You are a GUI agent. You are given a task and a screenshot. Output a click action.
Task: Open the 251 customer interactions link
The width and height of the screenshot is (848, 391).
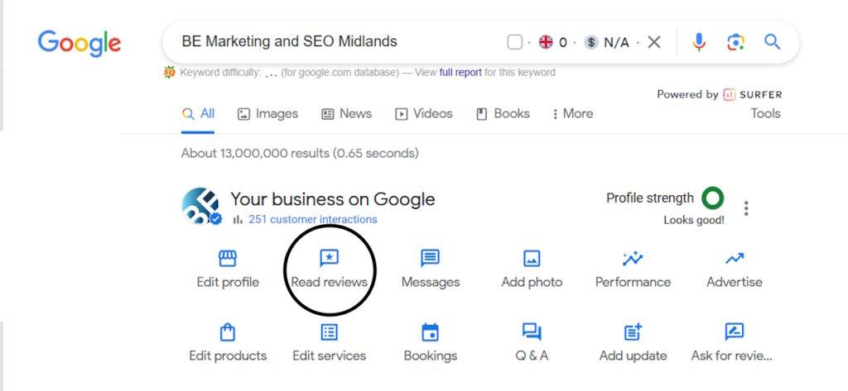pos(312,219)
